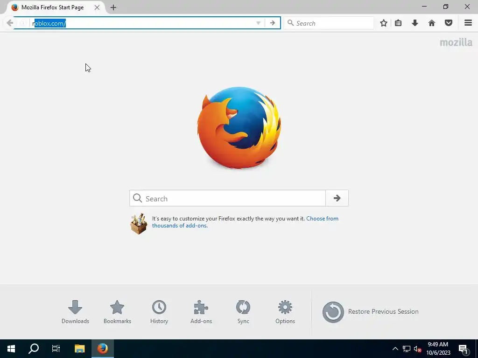Click the Firefox taskbar icon

point(103,349)
